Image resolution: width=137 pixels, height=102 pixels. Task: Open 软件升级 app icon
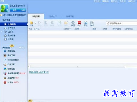coord(5,64)
